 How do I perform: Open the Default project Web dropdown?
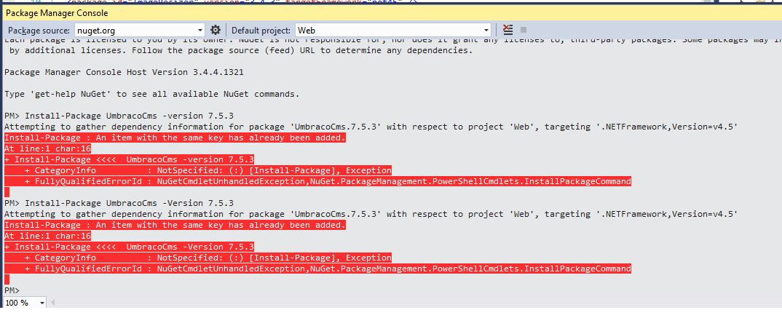tap(486, 30)
